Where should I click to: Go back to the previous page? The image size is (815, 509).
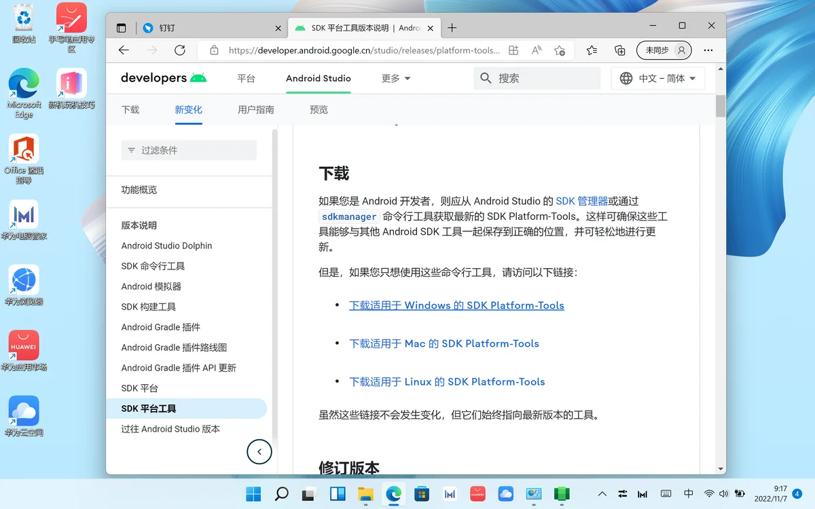(124, 50)
